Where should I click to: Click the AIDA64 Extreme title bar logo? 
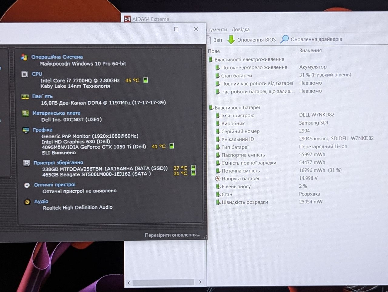pos(127,19)
